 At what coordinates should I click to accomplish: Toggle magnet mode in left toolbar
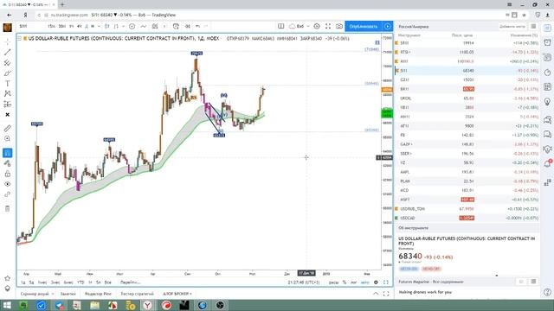pyautogui.click(x=8, y=153)
